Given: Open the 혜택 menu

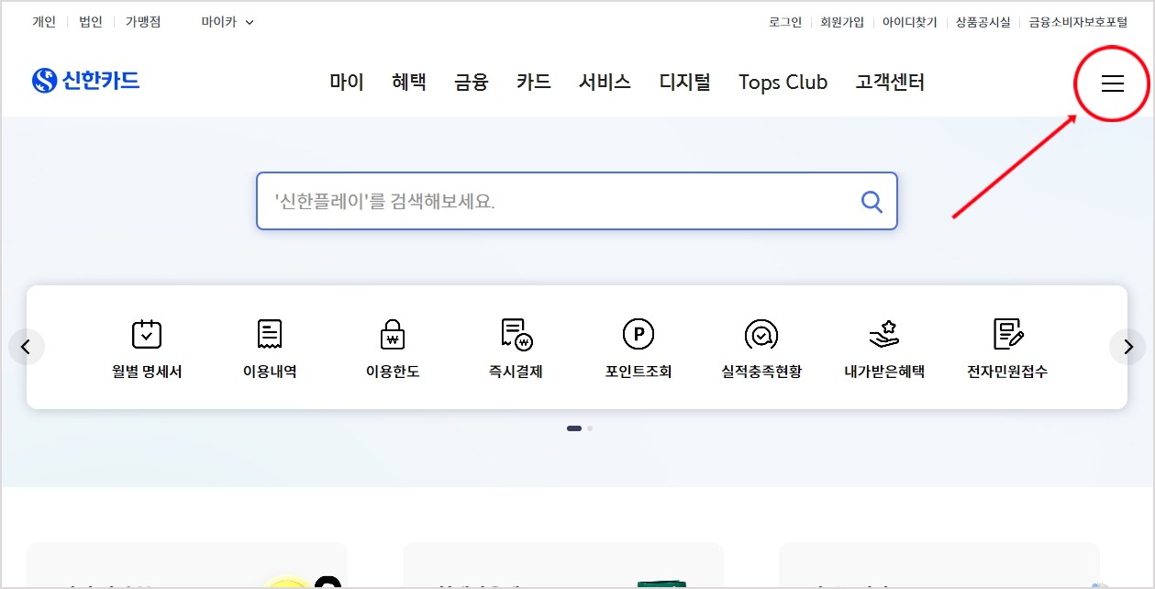Looking at the screenshot, I should [409, 83].
